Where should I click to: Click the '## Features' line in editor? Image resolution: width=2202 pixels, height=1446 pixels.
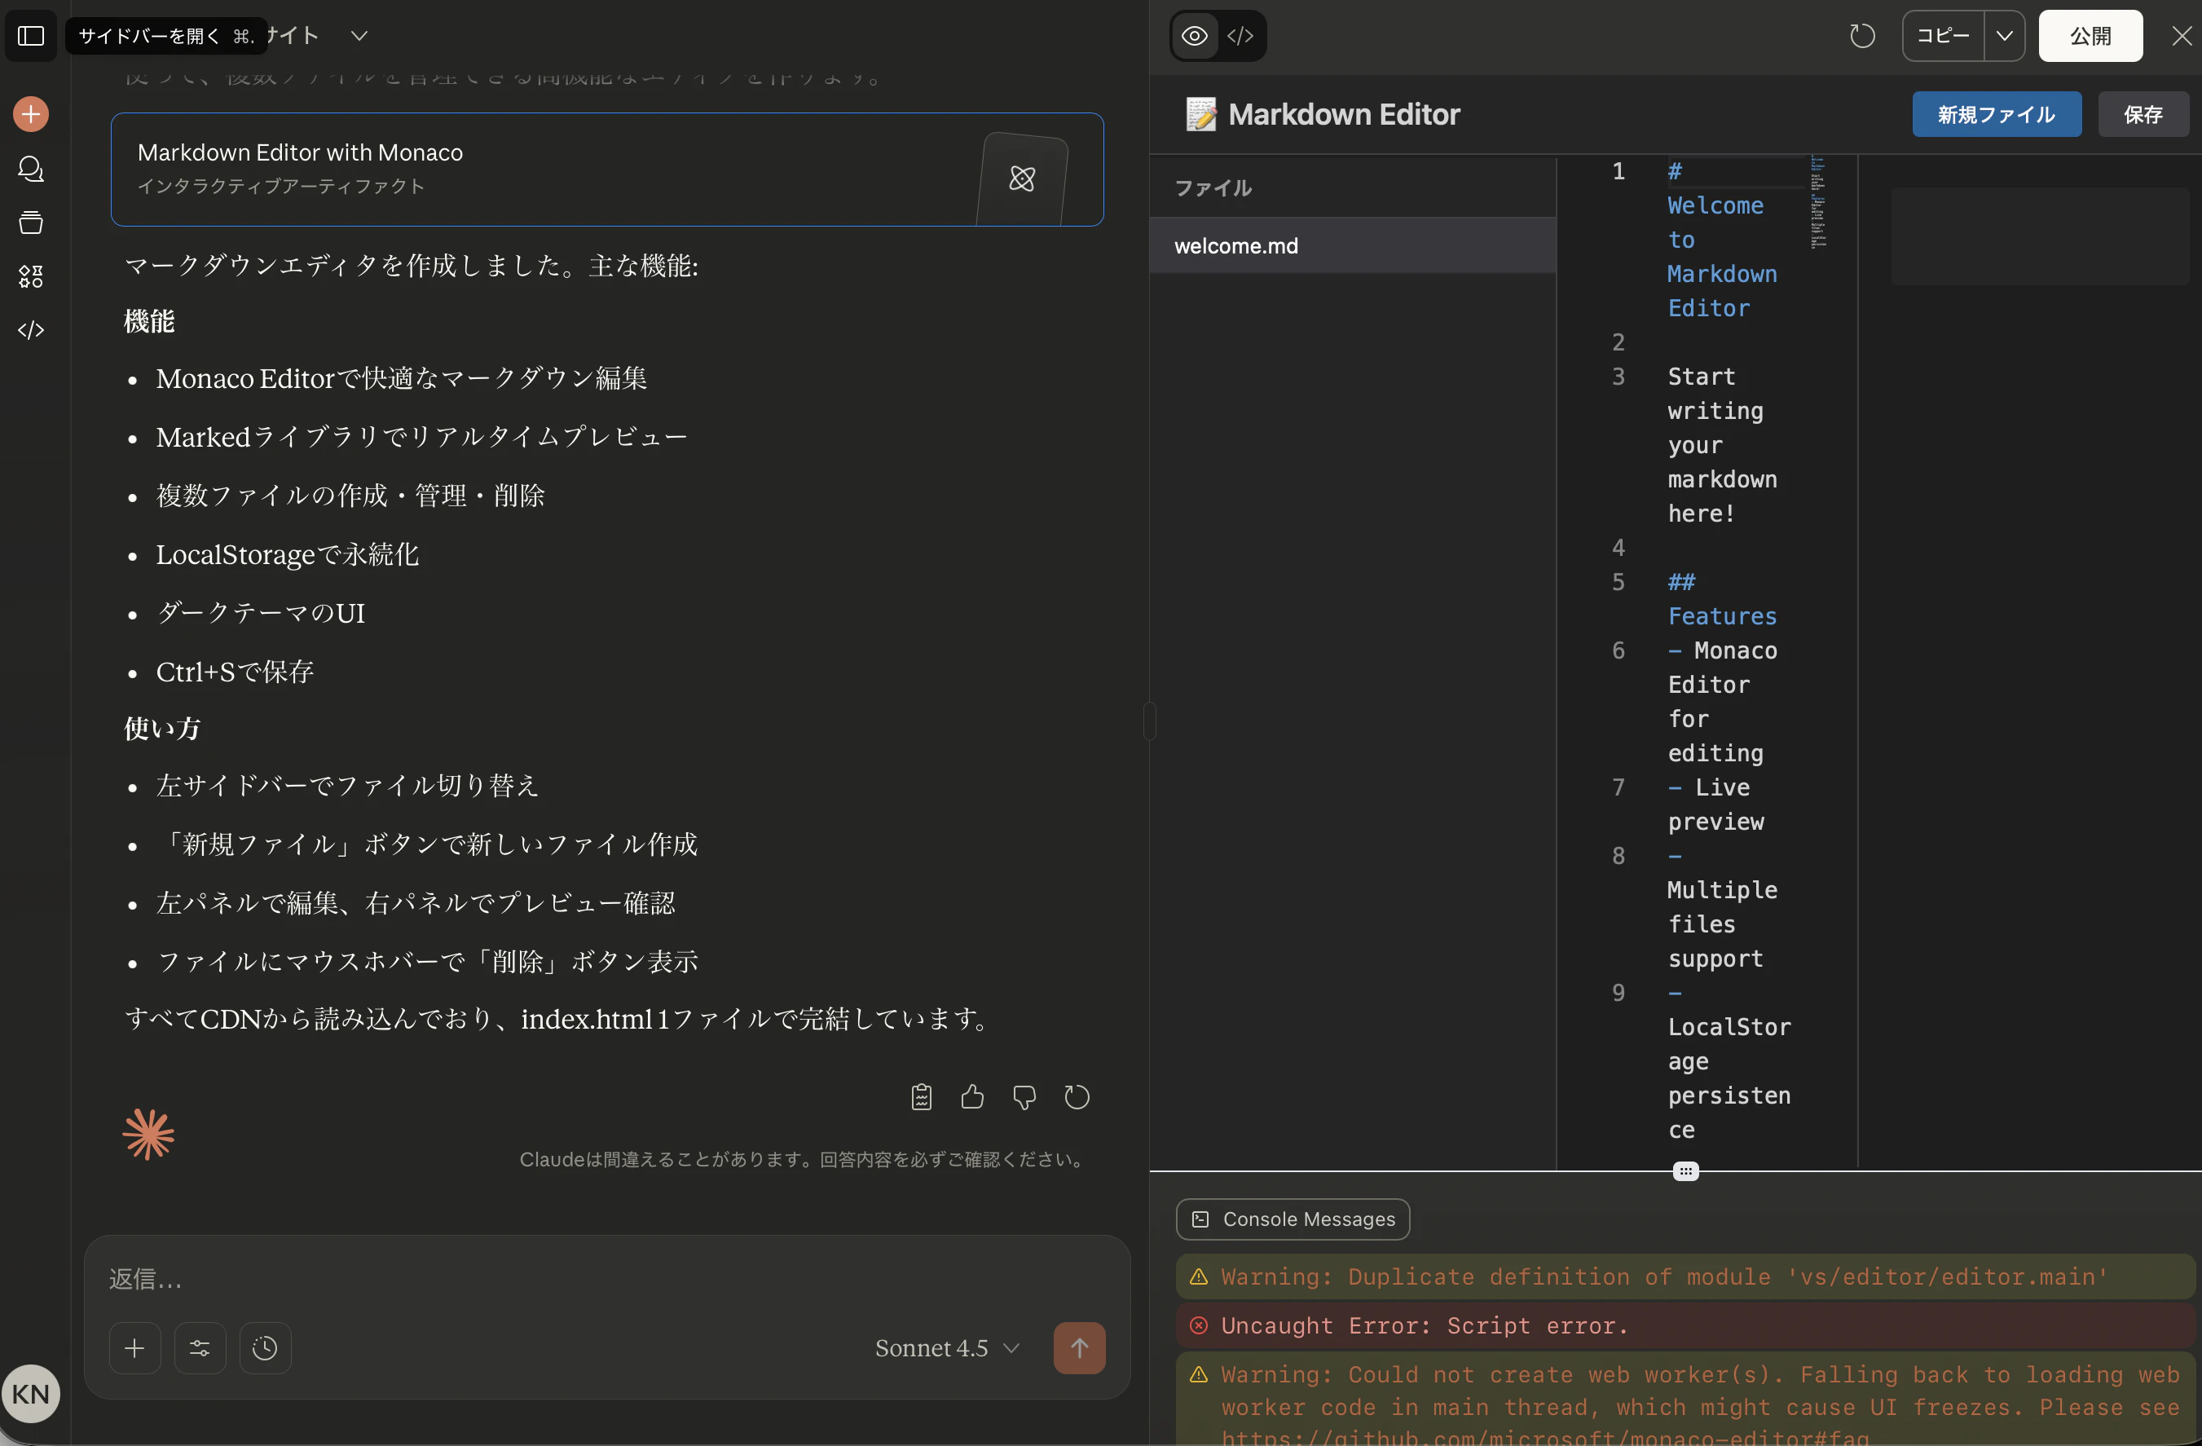click(x=1721, y=598)
